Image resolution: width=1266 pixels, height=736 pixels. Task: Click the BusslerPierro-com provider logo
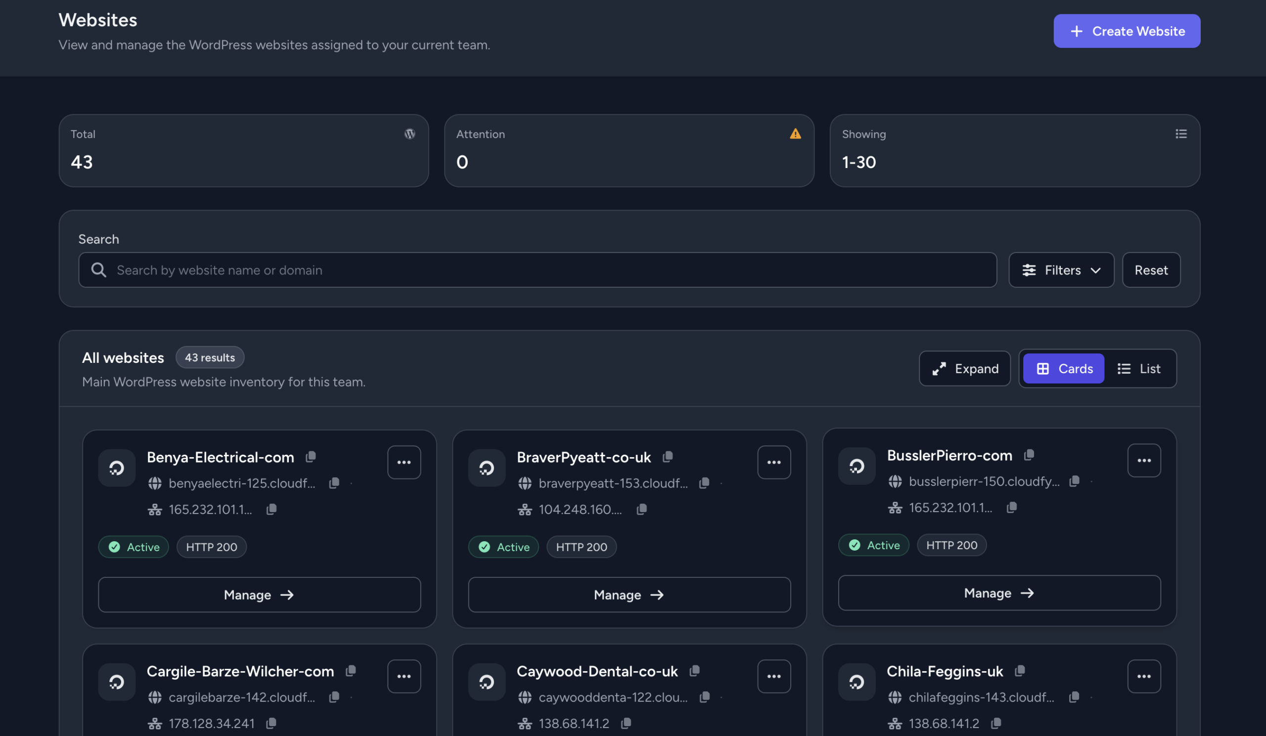pos(857,466)
